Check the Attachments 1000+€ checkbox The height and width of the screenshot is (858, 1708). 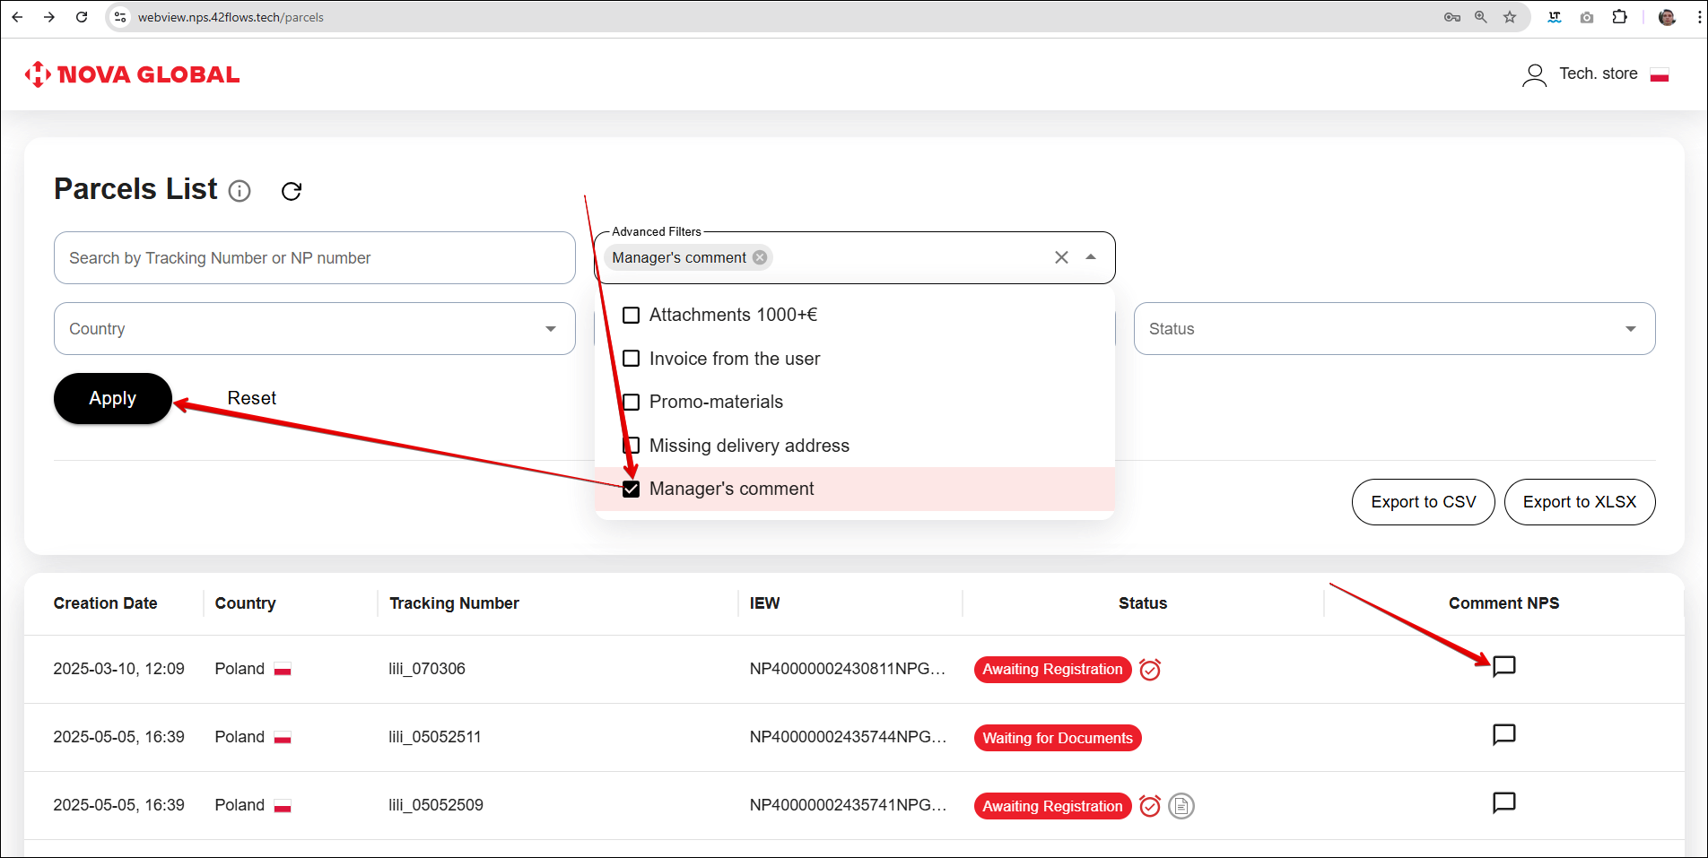pyautogui.click(x=632, y=315)
